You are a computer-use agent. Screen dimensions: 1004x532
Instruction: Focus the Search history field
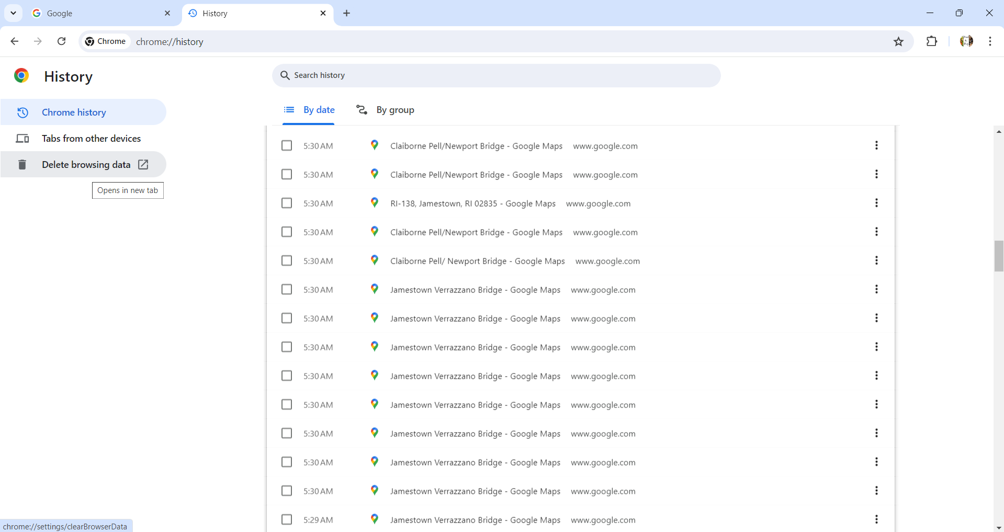[x=496, y=75]
